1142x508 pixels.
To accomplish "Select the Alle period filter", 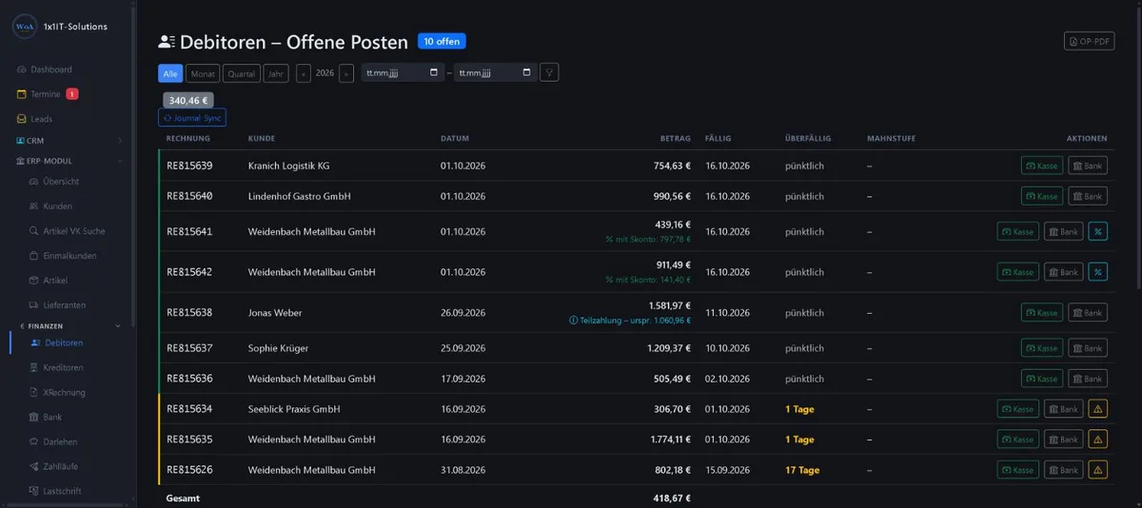I will click(x=170, y=73).
